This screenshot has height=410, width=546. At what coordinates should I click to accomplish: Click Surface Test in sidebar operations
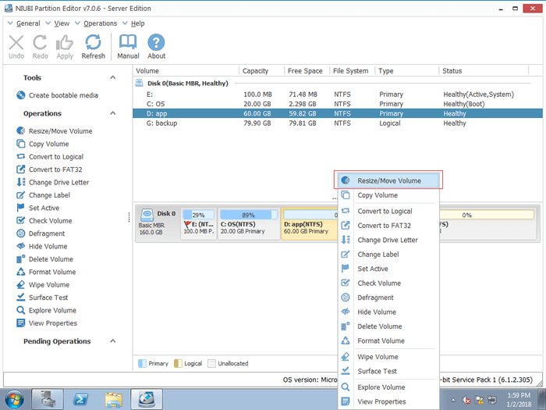pyautogui.click(x=42, y=298)
